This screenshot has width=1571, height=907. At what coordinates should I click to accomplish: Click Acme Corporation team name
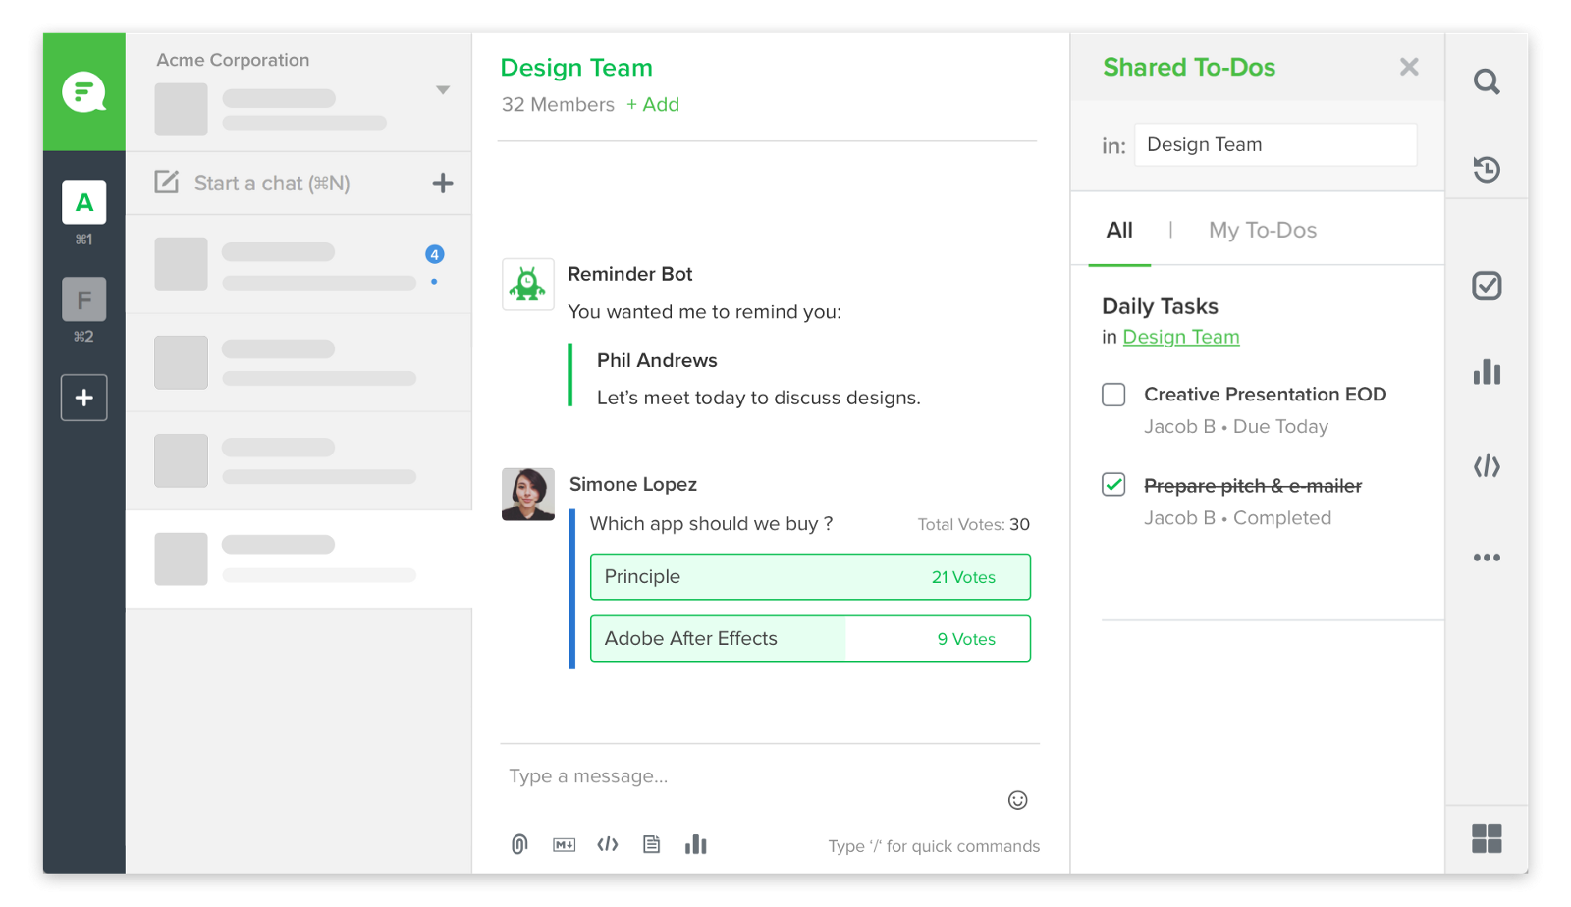tap(233, 60)
